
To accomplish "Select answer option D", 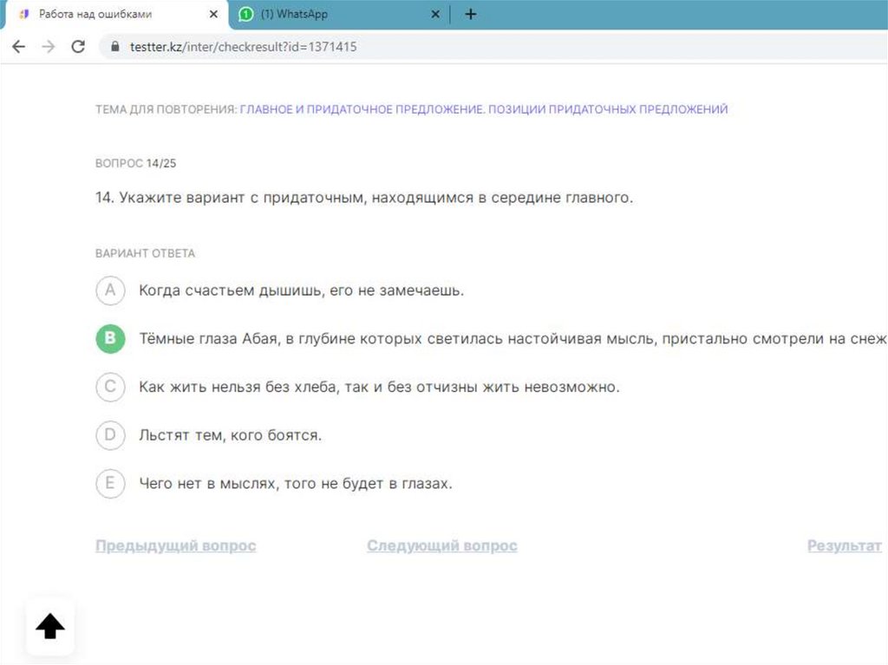I will 110,435.
